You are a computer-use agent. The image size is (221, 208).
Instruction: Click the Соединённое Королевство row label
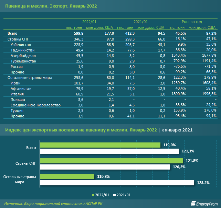point(35,105)
